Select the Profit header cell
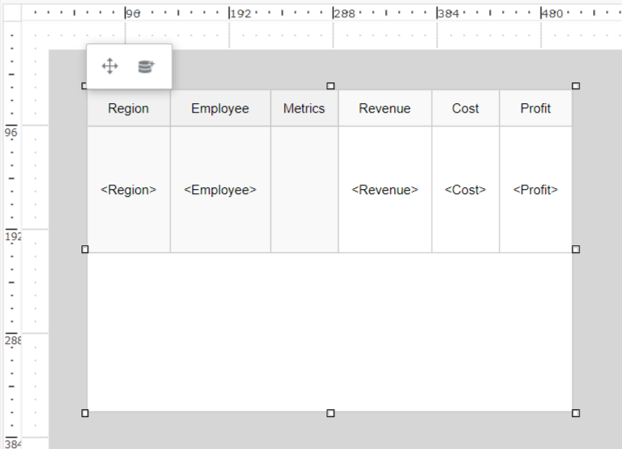This screenshot has width=622, height=449. click(x=535, y=108)
